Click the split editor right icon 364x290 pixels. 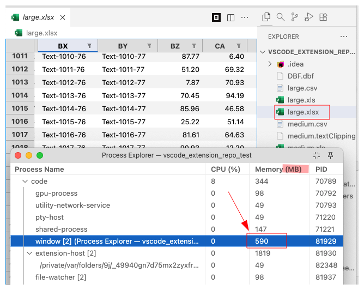click(230, 17)
